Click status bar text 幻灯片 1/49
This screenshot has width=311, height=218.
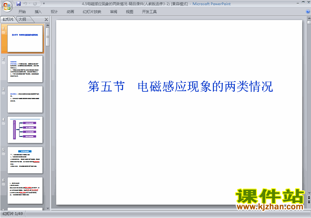(x=13, y=214)
